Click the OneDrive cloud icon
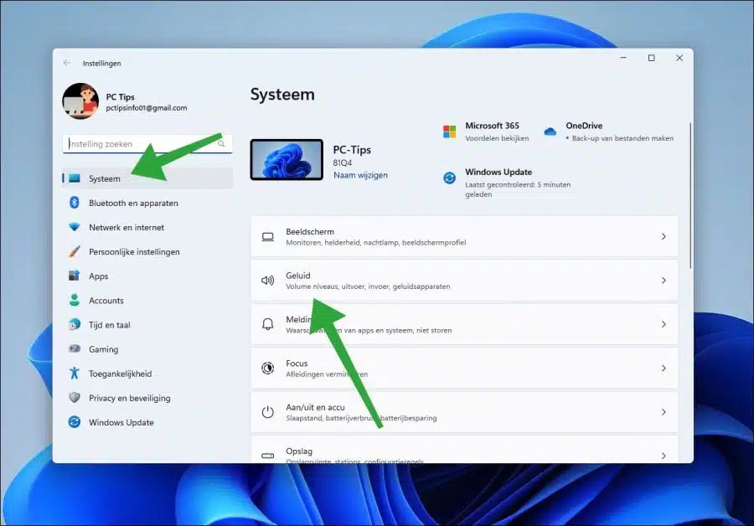The image size is (754, 526). click(x=550, y=131)
